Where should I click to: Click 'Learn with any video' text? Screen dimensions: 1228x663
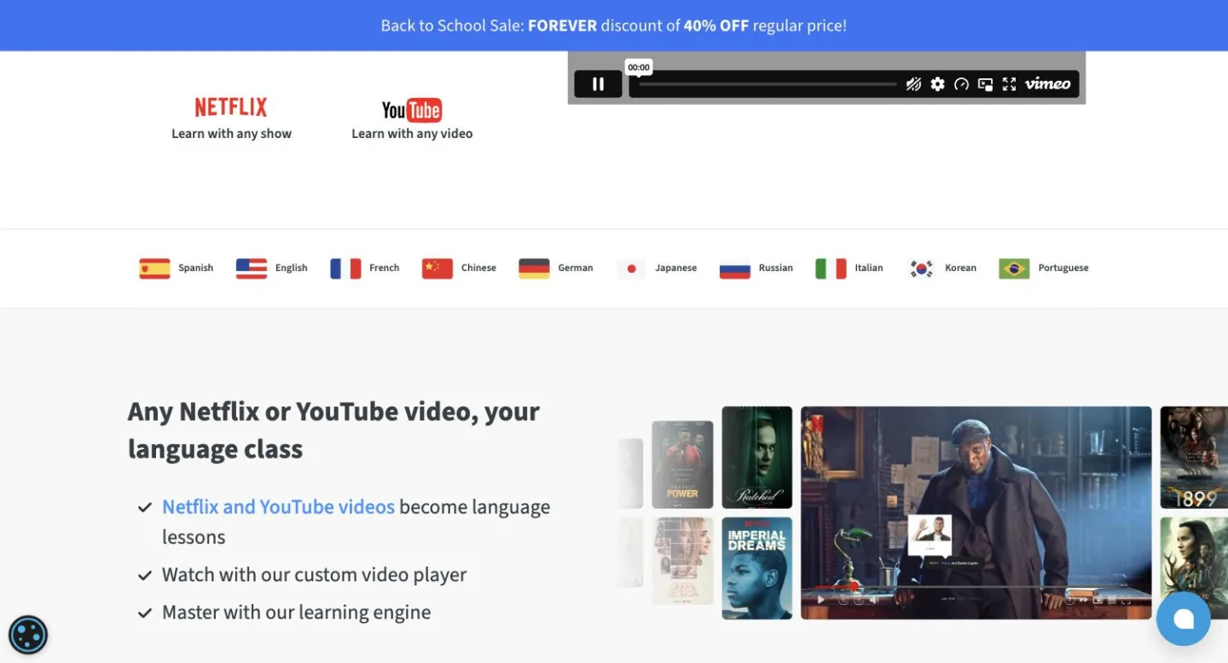412,134
